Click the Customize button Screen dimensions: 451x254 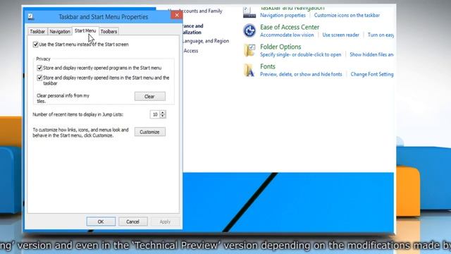[150, 132]
